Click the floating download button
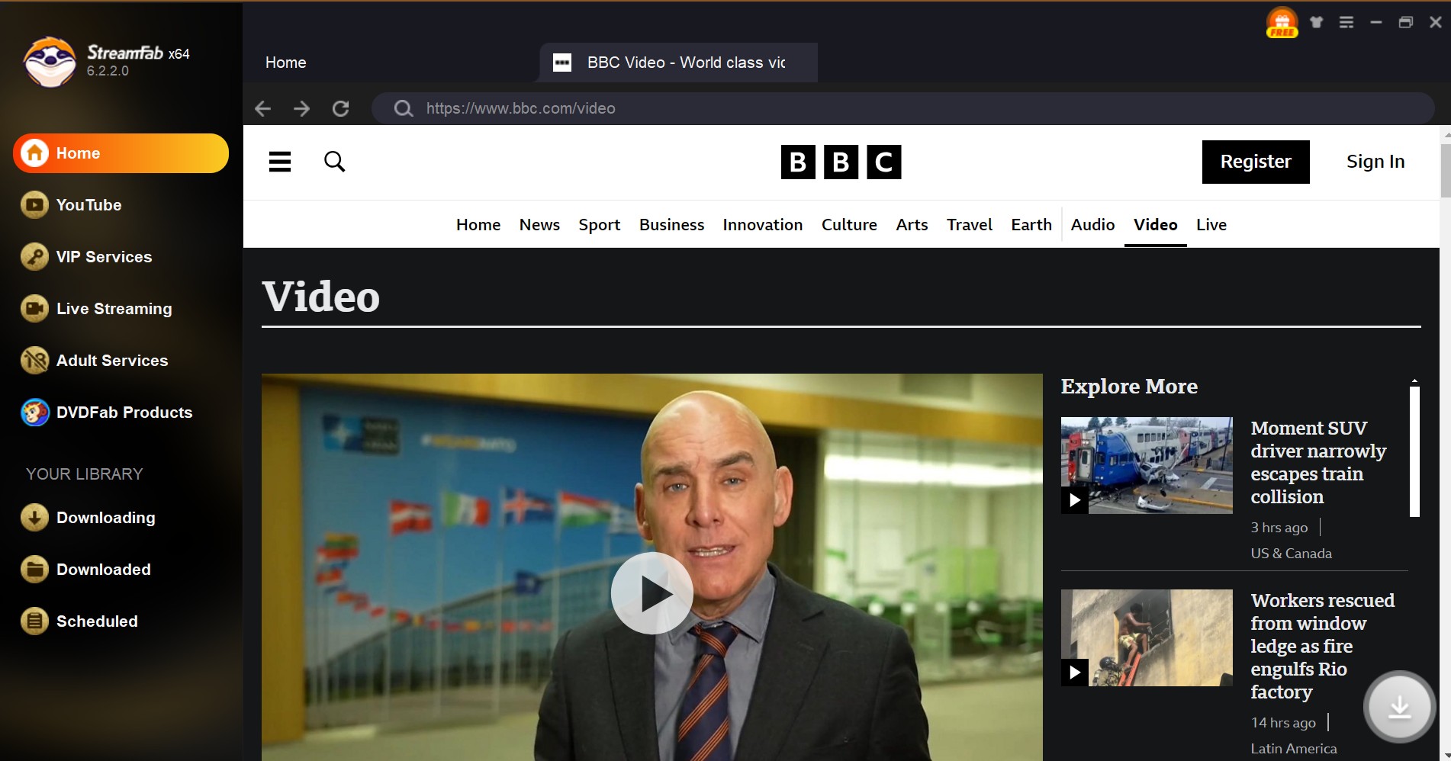Viewport: 1451px width, 761px height. [1399, 707]
